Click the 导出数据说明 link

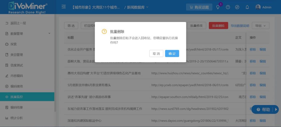pos(240,26)
